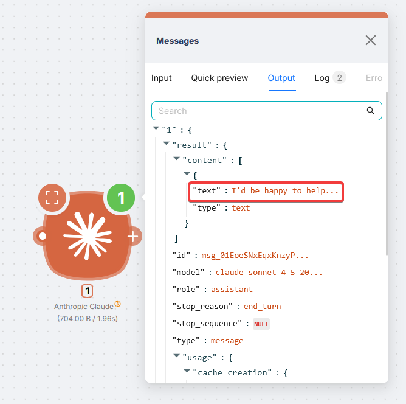Viewport: 406px width, 404px height.
Task: Open the Quick preview tab
Action: [x=219, y=78]
